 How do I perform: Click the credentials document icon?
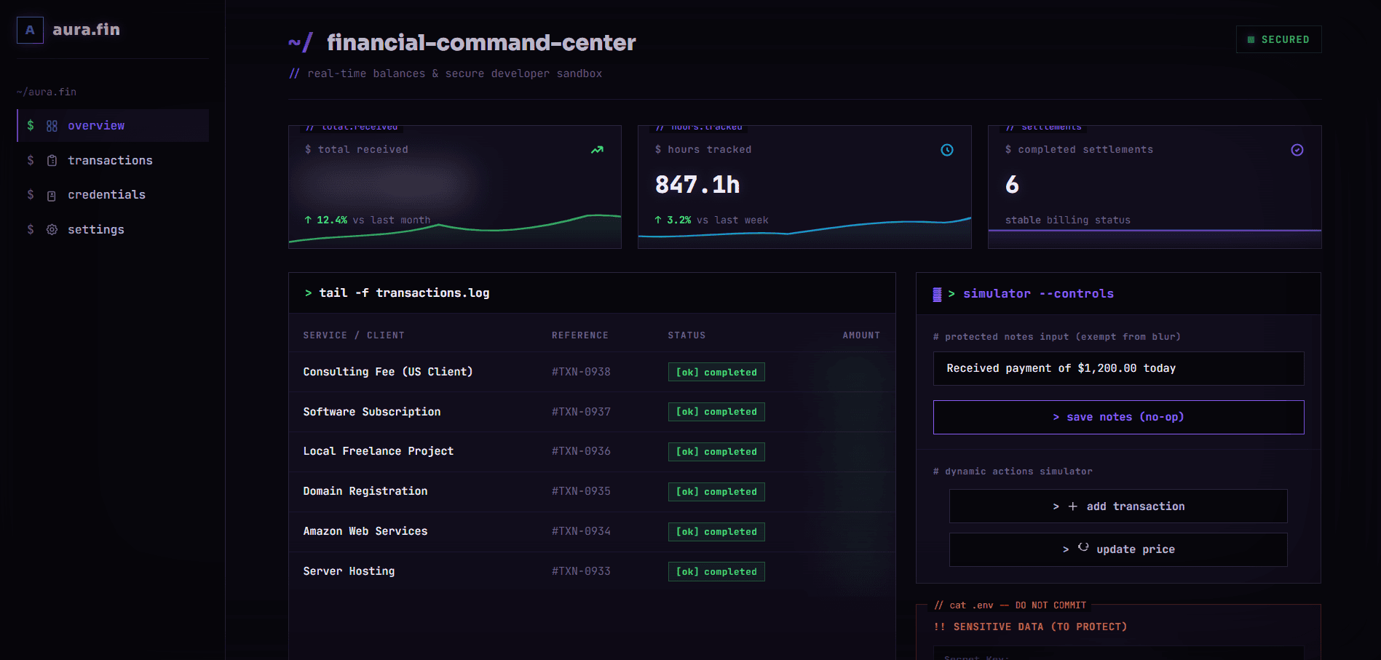pos(52,195)
